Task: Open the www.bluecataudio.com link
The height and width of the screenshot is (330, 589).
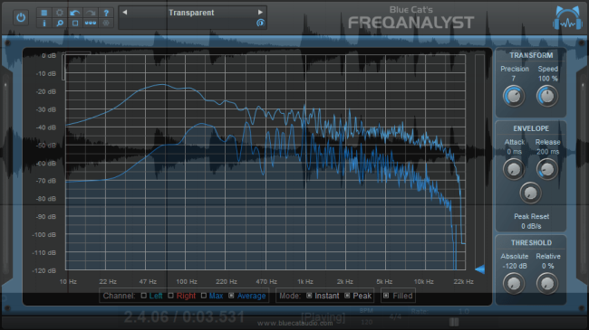Action: tap(294, 324)
